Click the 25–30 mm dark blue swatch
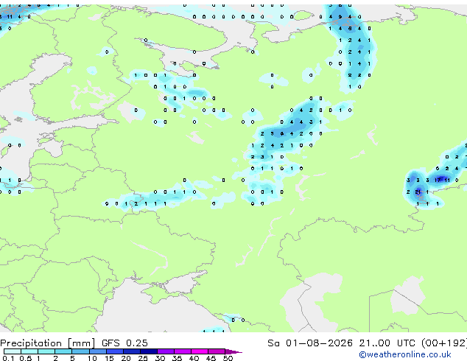The image size is (467, 361). tap(148, 351)
